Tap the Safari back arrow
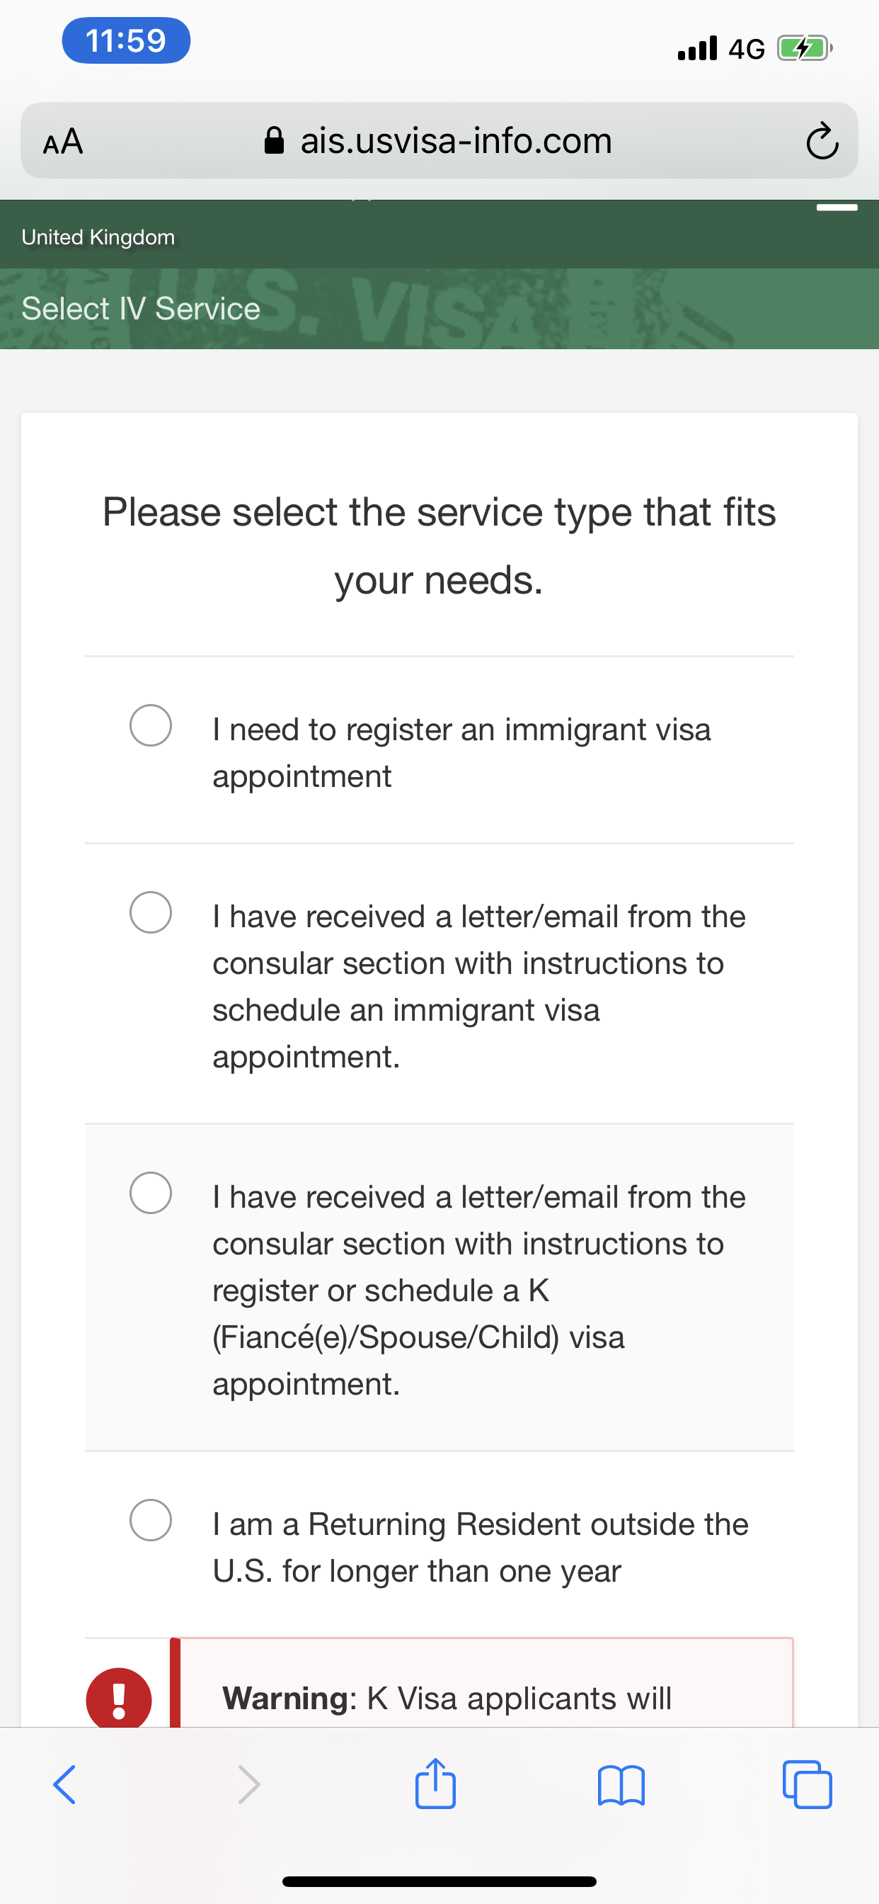 pyautogui.click(x=64, y=1785)
